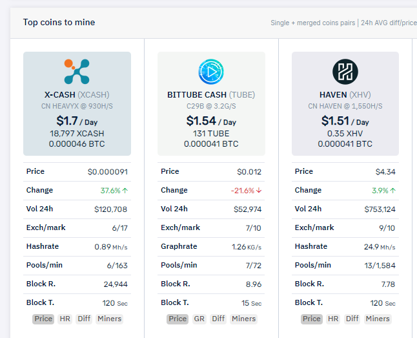Screen dimensions: 417x338
Task: Click BitTube Pools/min value 7/72
Action: [254, 266]
